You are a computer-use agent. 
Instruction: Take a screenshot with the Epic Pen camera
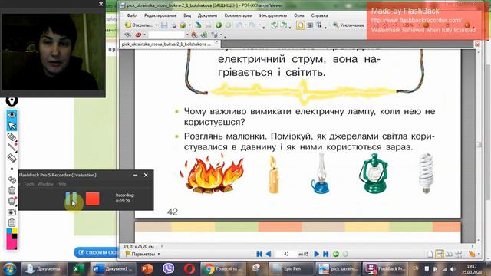tap(12, 212)
